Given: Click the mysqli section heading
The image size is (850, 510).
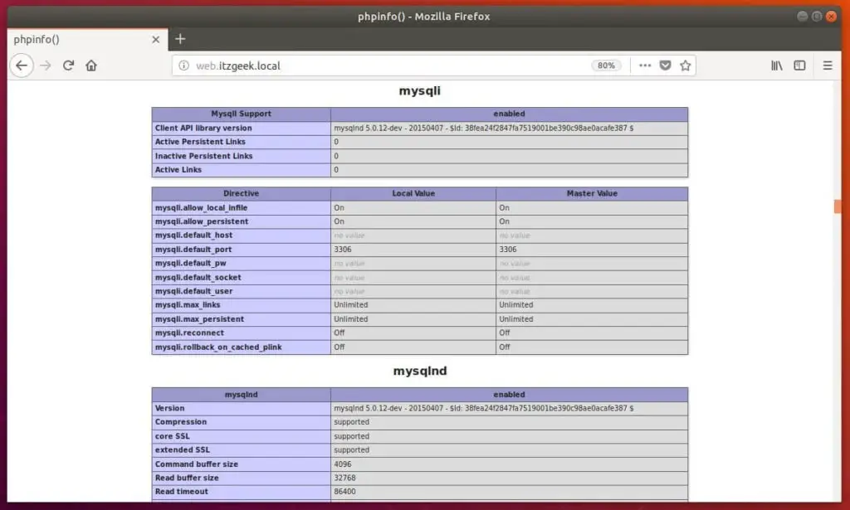Looking at the screenshot, I should pyautogui.click(x=419, y=91).
